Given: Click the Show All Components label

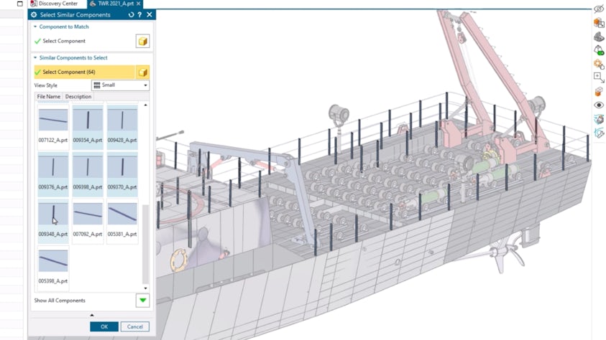Looking at the screenshot, I should [x=60, y=301].
